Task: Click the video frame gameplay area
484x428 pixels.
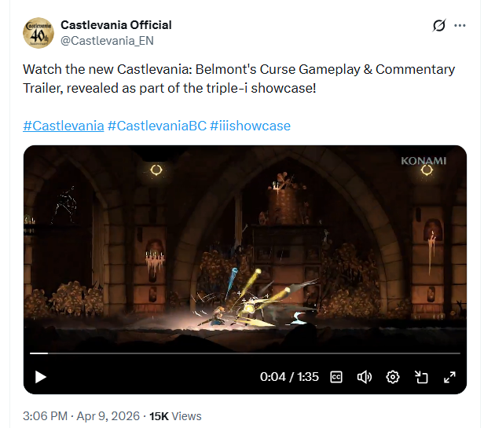Action: [x=245, y=247]
